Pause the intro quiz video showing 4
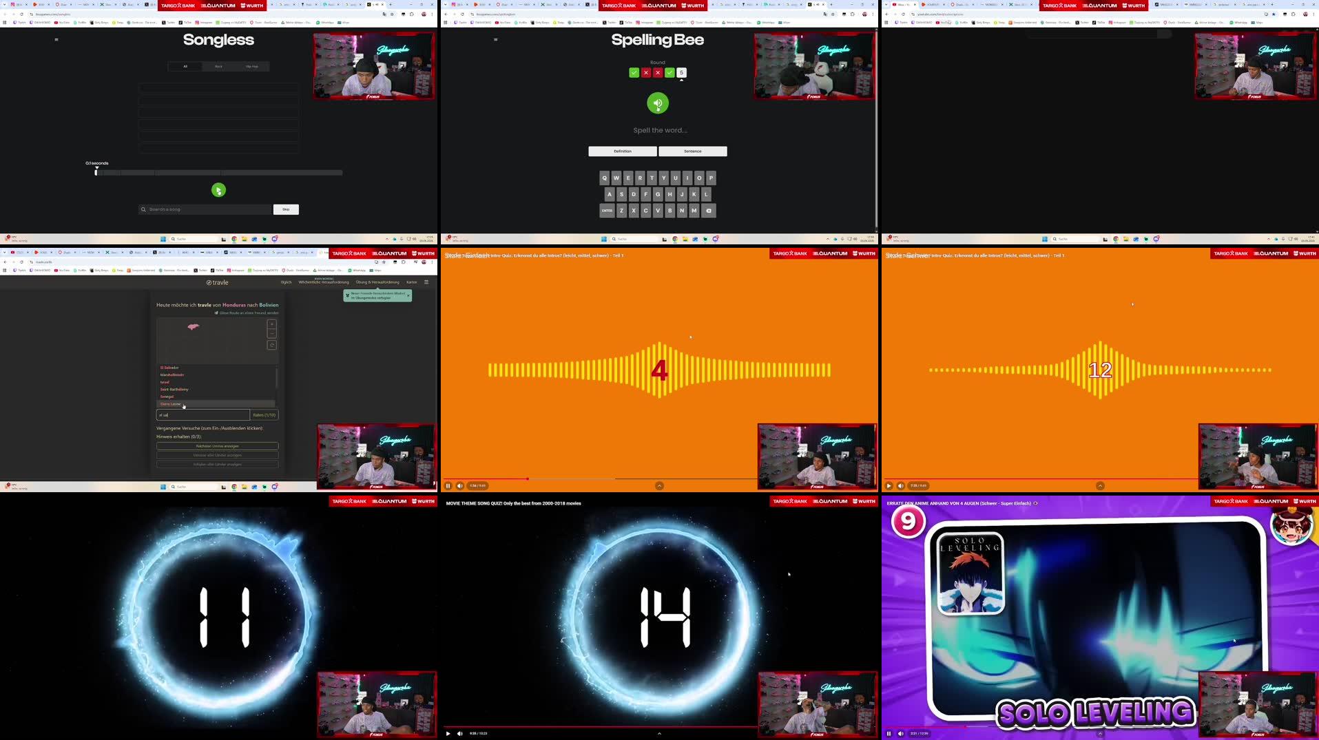 point(448,486)
